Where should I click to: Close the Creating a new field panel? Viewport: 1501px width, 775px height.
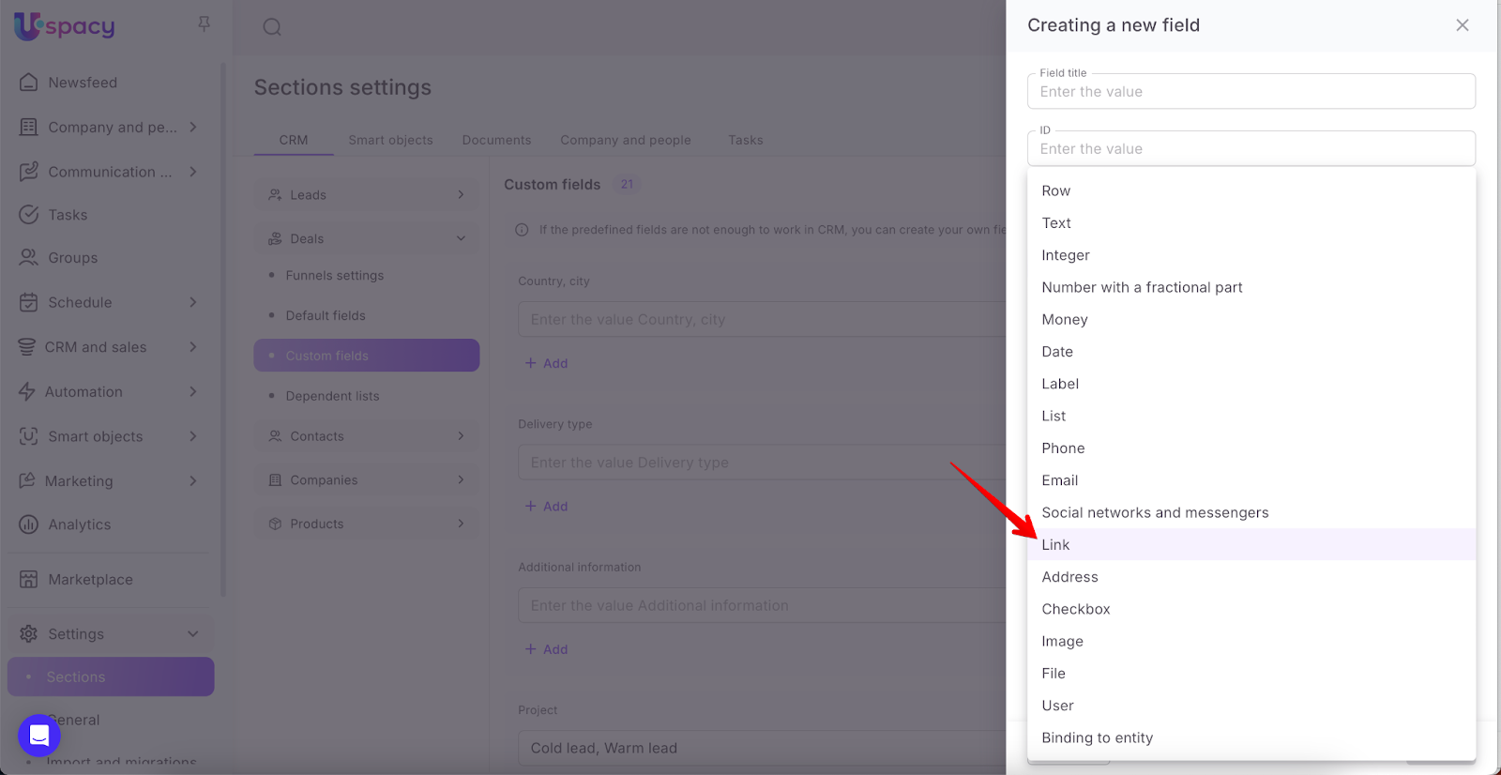pos(1462,25)
